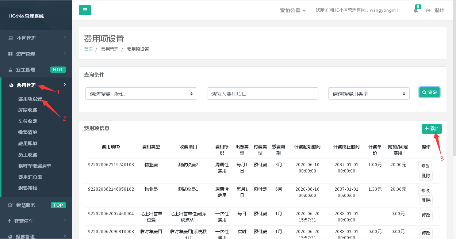Toggle sidebar with the hamburger menu button
Viewport: 456px width, 239px height.
(85, 10)
